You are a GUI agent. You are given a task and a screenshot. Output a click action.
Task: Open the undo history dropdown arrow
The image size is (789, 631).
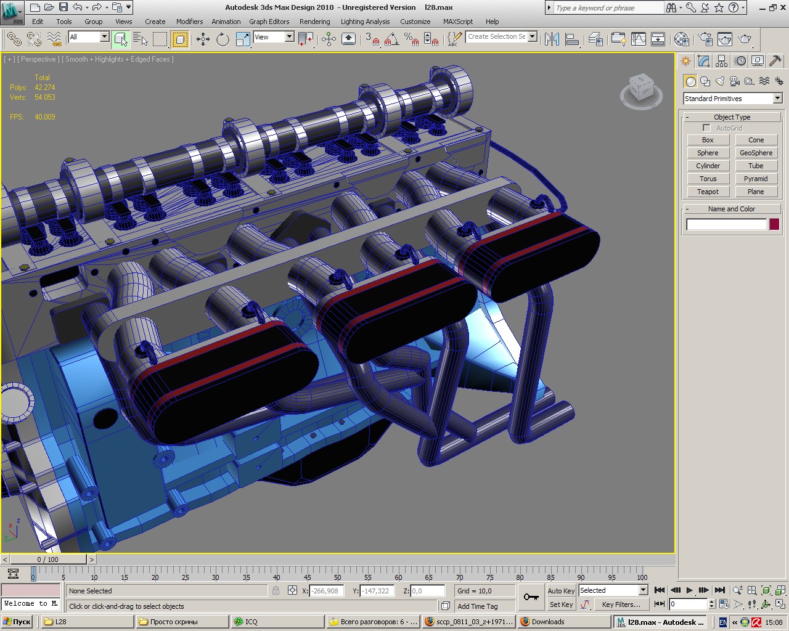86,7
